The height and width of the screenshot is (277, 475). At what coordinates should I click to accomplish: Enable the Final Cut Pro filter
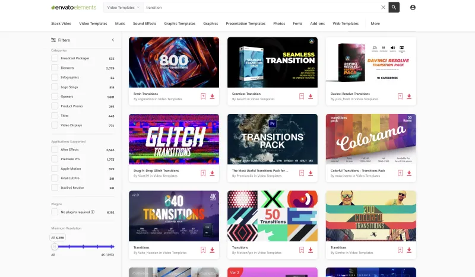tap(55, 178)
